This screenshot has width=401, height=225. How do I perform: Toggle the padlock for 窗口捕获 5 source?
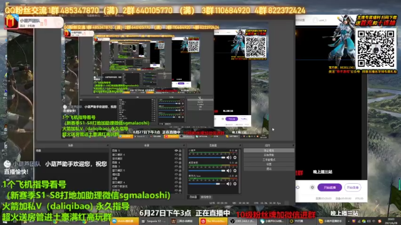tap(180, 170)
